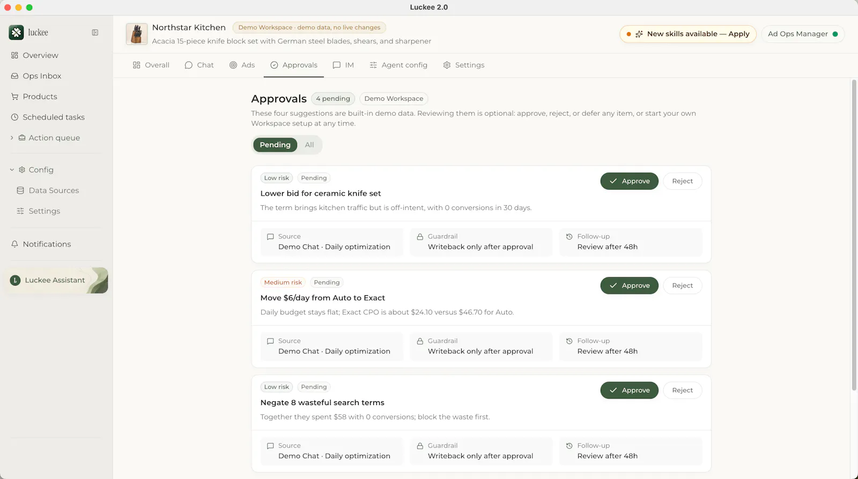Reject Move $6/day from Auto to Exact
Screen dimensions: 858x479
(x=683, y=286)
